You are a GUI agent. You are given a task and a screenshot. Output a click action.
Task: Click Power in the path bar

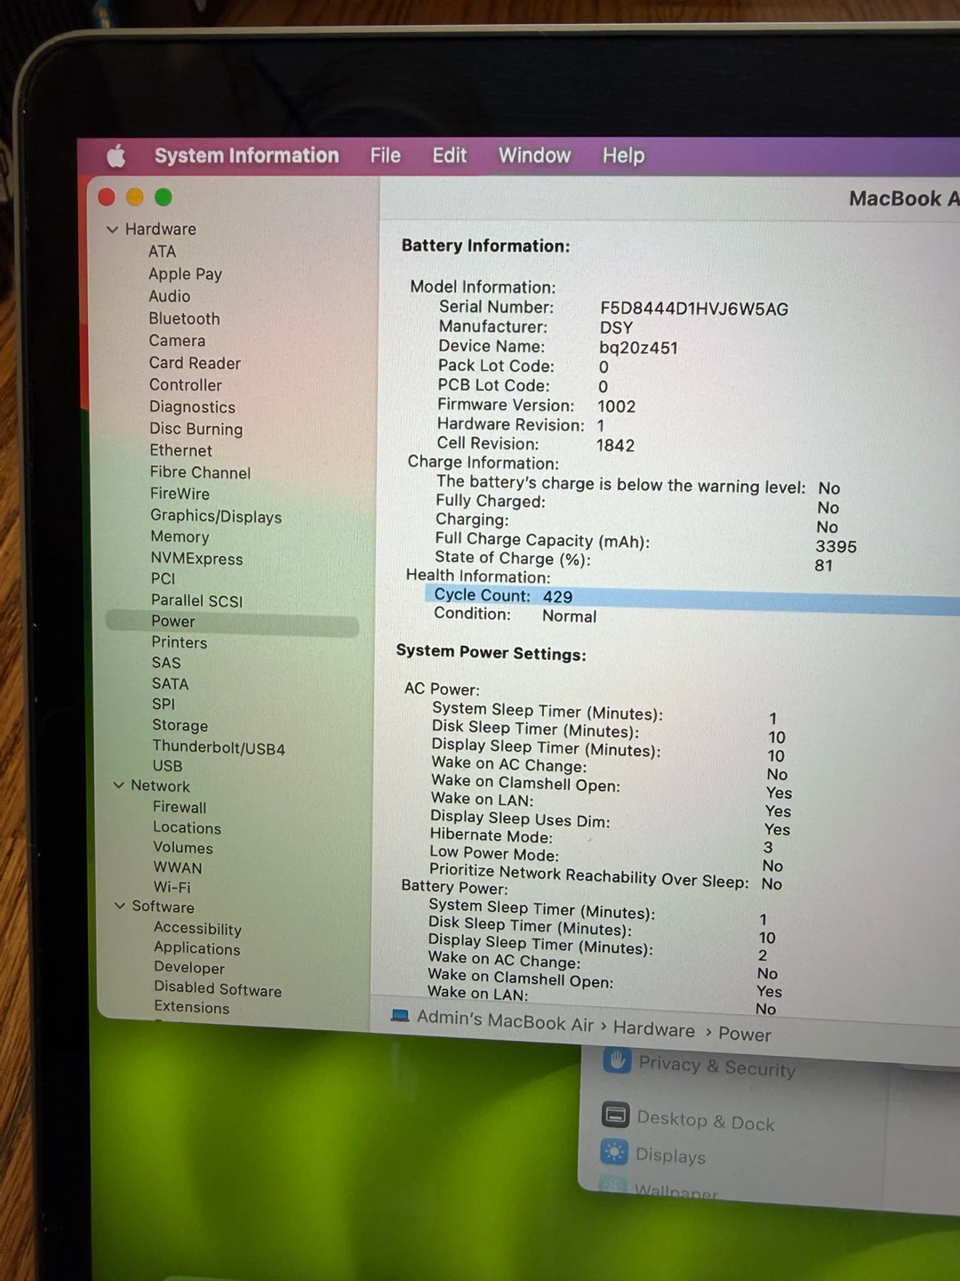pos(745,1034)
